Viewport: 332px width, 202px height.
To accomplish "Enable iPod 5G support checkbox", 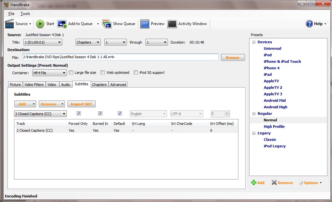I will tap(136, 73).
